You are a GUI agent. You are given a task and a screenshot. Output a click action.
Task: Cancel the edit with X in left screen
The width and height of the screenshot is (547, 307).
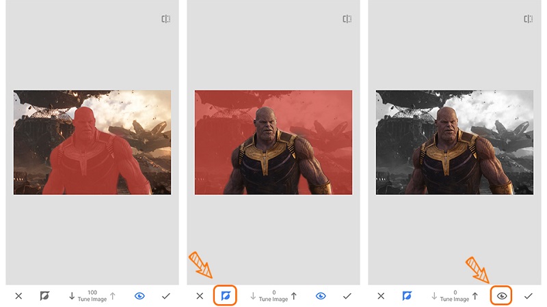(x=19, y=296)
